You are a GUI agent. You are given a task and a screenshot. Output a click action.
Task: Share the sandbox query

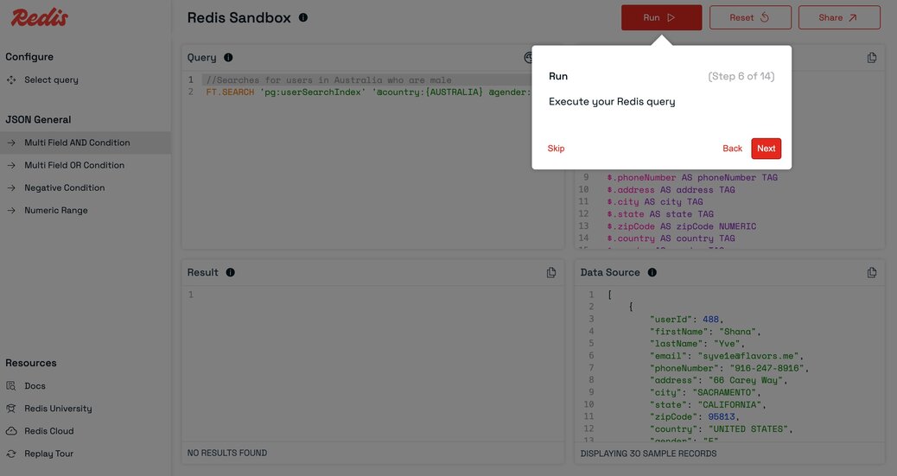[839, 18]
